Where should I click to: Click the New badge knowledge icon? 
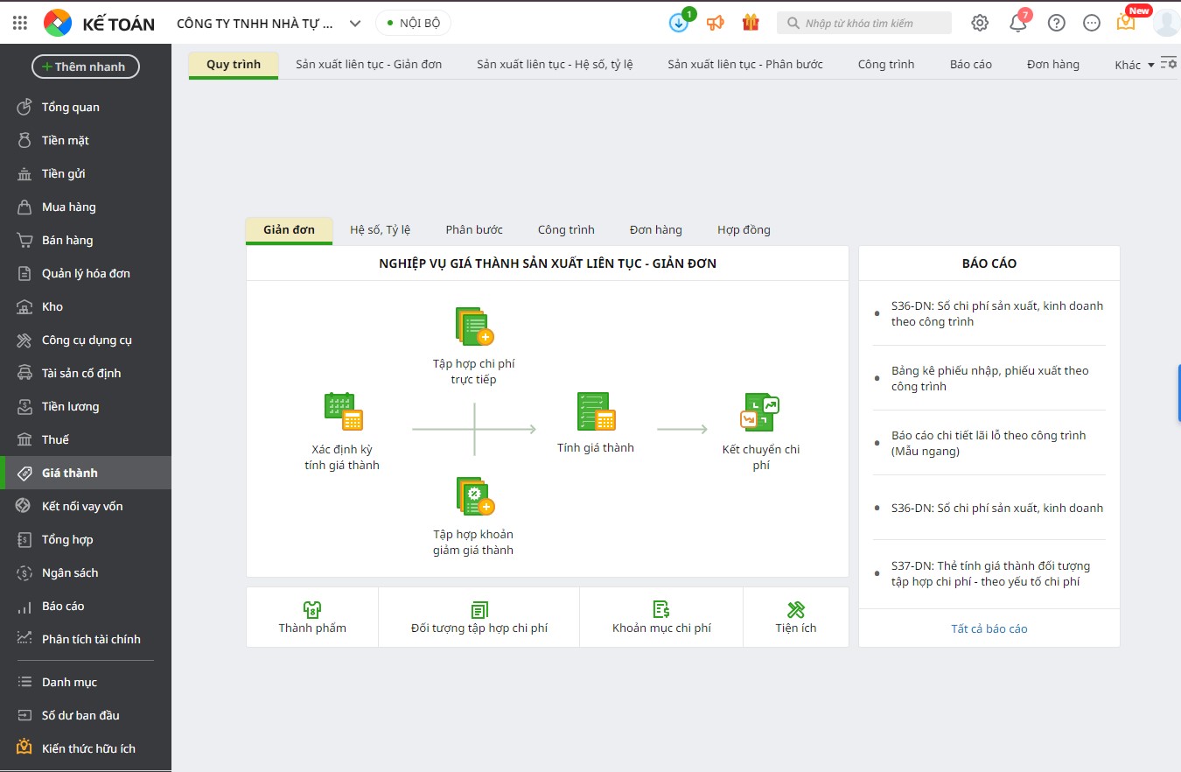click(x=1127, y=22)
